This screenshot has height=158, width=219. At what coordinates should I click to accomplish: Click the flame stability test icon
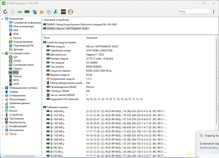tap(42, 12)
